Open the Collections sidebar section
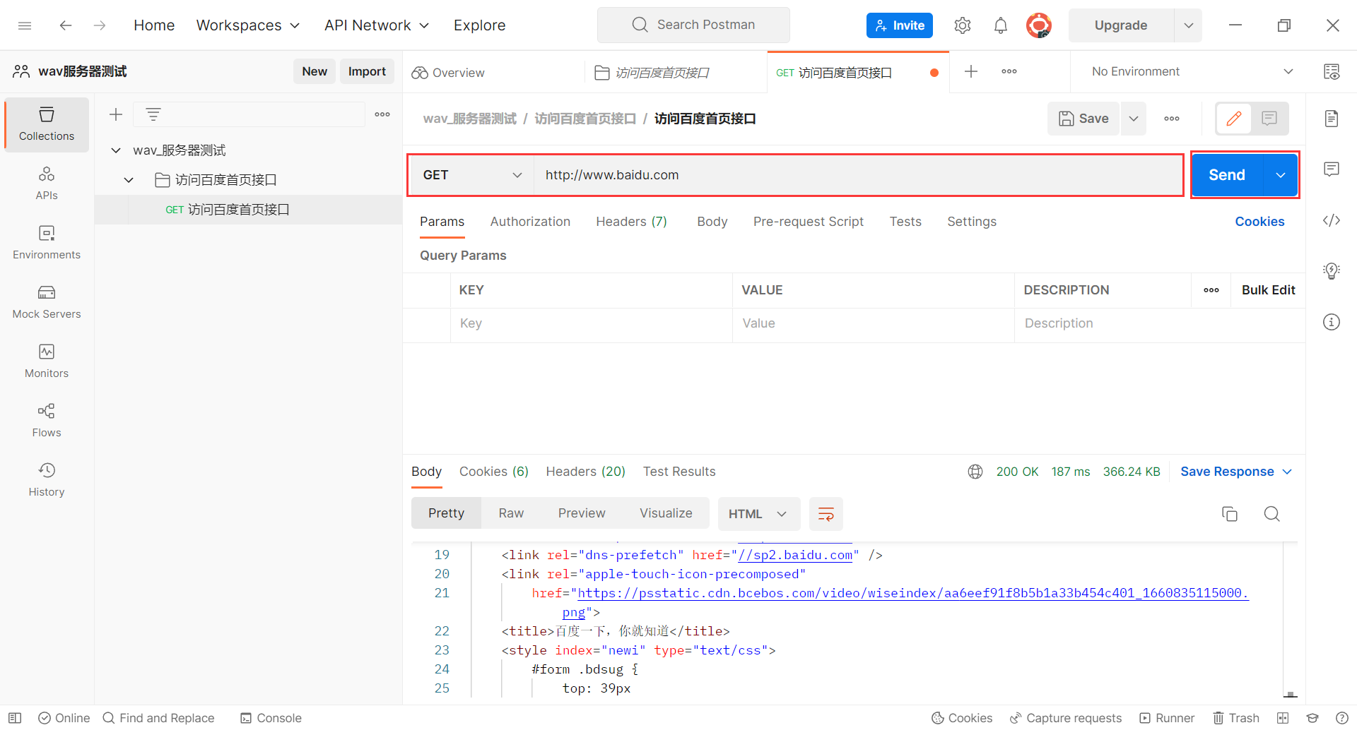Image resolution: width=1357 pixels, height=730 pixels. click(47, 124)
